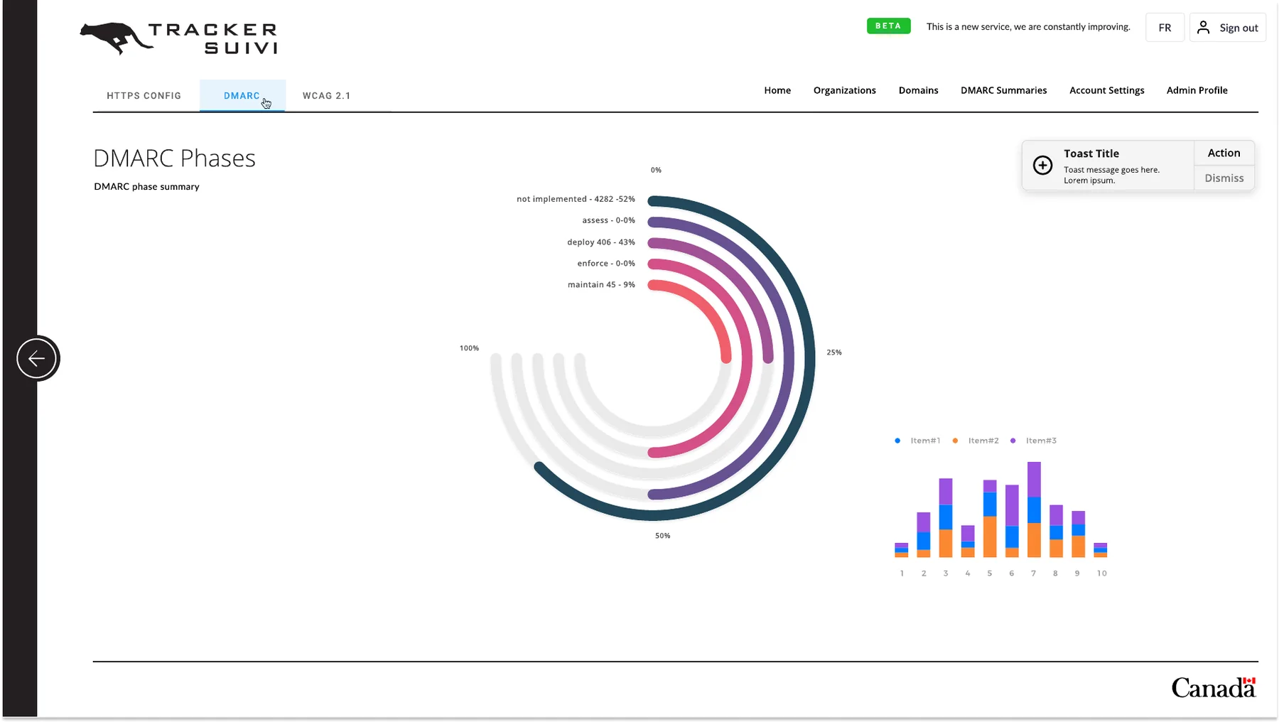Click the Tracker Suivi cheetah logo
Screen dimensions: 1279x722
178,38
